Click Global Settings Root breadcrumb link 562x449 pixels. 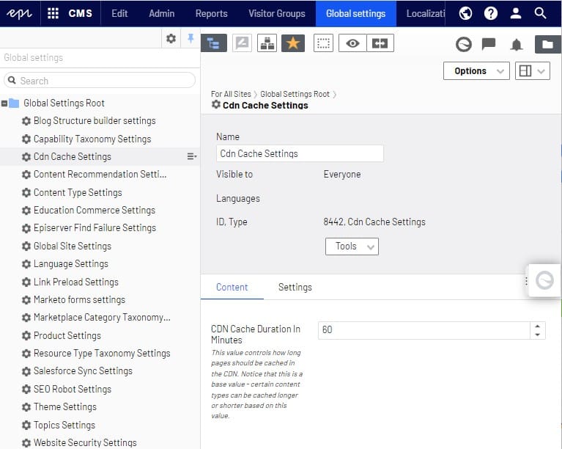click(x=295, y=94)
